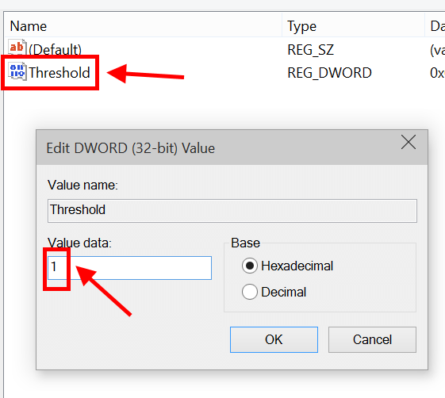
Task: Select the Hexadecimal base radio button
Action: (x=250, y=266)
